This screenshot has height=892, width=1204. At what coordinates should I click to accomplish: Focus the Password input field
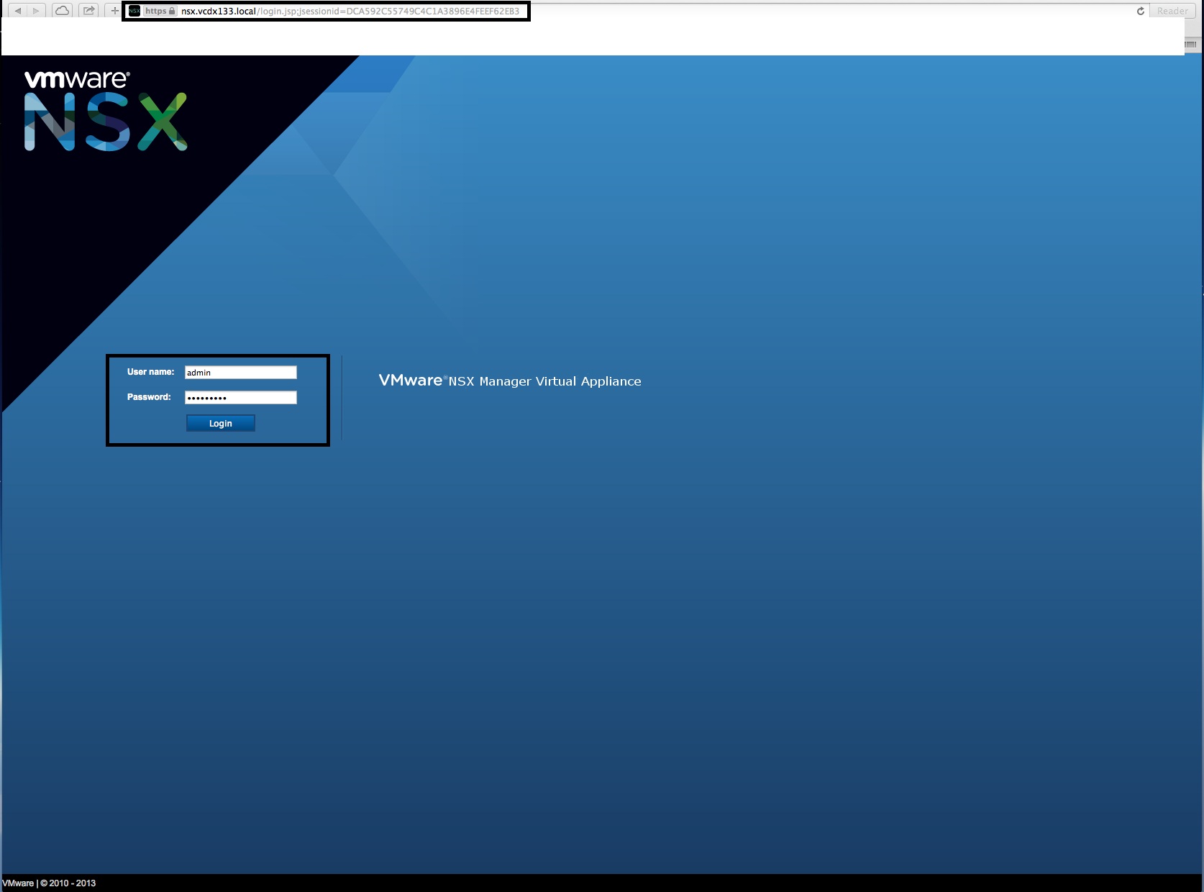point(240,398)
